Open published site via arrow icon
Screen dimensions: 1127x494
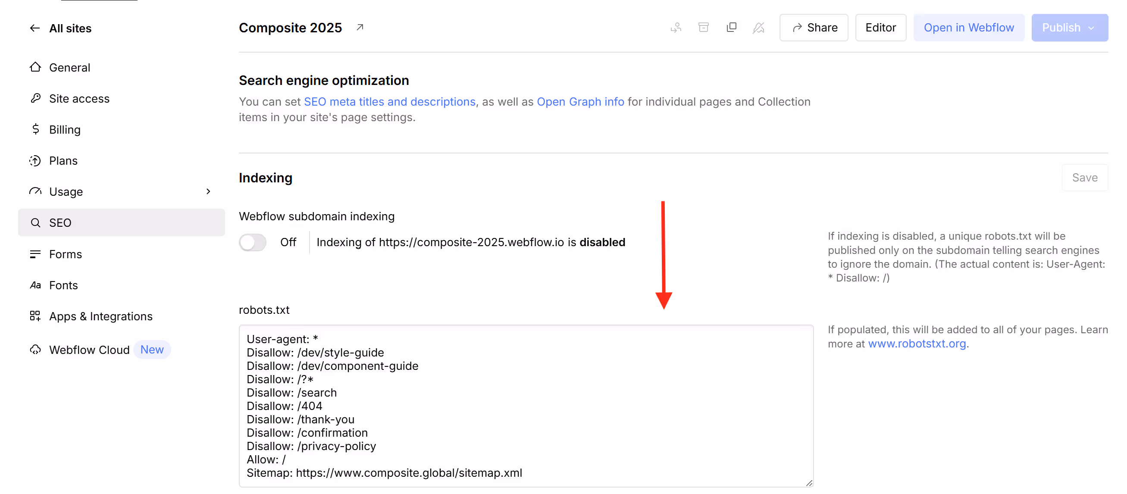(x=360, y=28)
